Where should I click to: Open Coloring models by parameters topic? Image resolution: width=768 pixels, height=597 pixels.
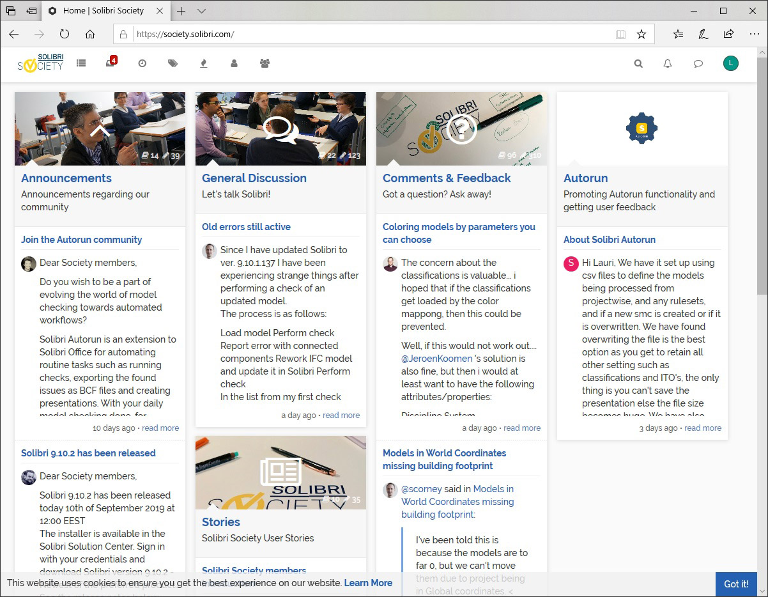[x=459, y=233]
